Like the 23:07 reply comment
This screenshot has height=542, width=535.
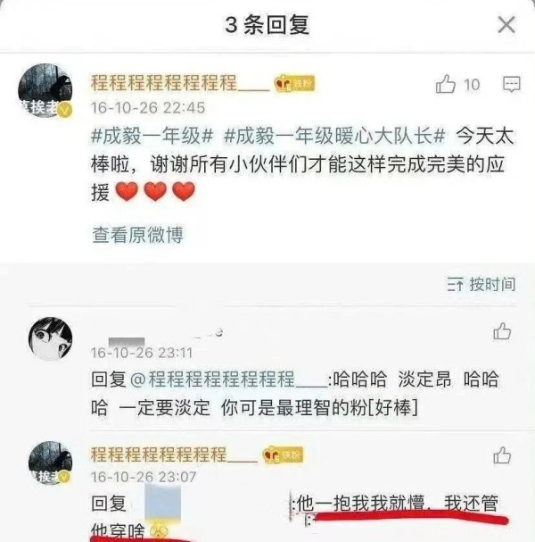(502, 455)
